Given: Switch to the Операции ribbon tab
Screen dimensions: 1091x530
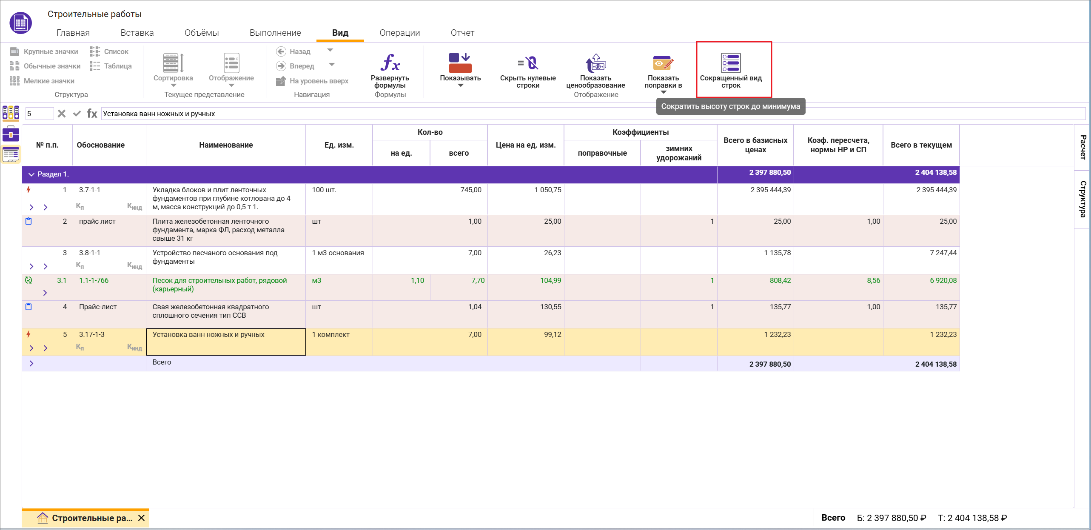Looking at the screenshot, I should [399, 33].
